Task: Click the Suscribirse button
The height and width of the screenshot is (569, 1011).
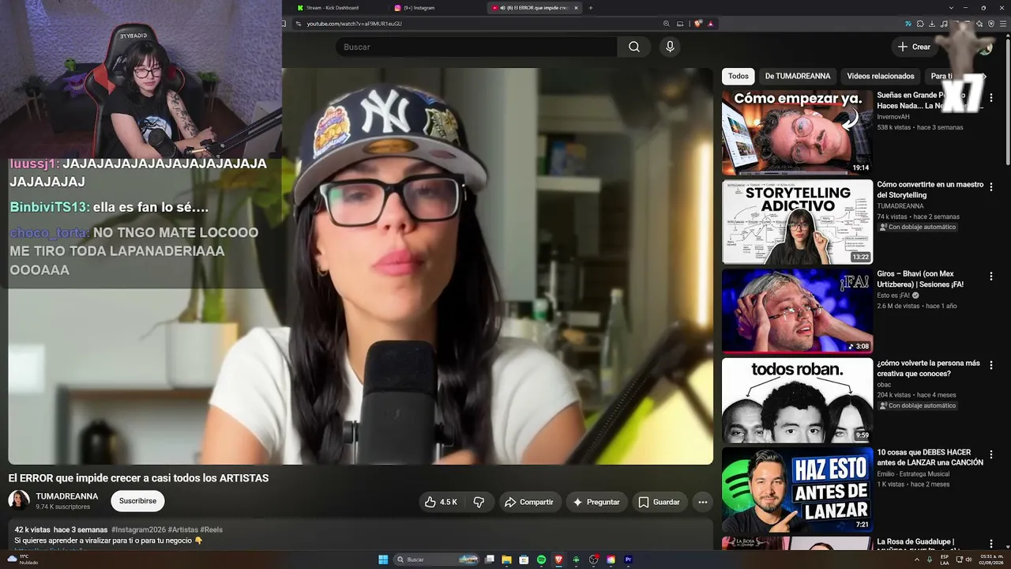Action: click(x=138, y=501)
